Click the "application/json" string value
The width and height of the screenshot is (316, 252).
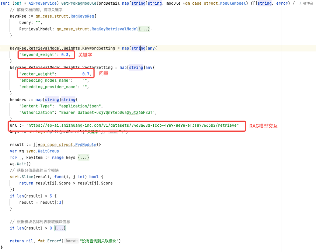[80, 106]
